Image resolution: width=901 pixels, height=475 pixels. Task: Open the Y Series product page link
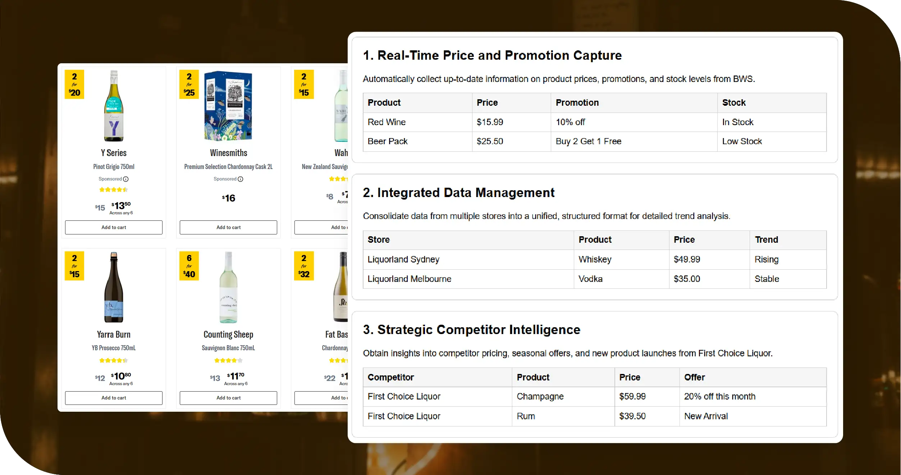114,153
